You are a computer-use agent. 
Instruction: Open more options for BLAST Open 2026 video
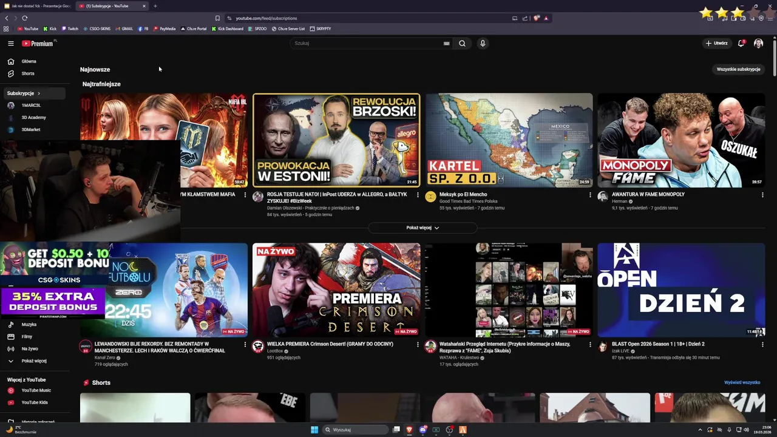tap(762, 344)
